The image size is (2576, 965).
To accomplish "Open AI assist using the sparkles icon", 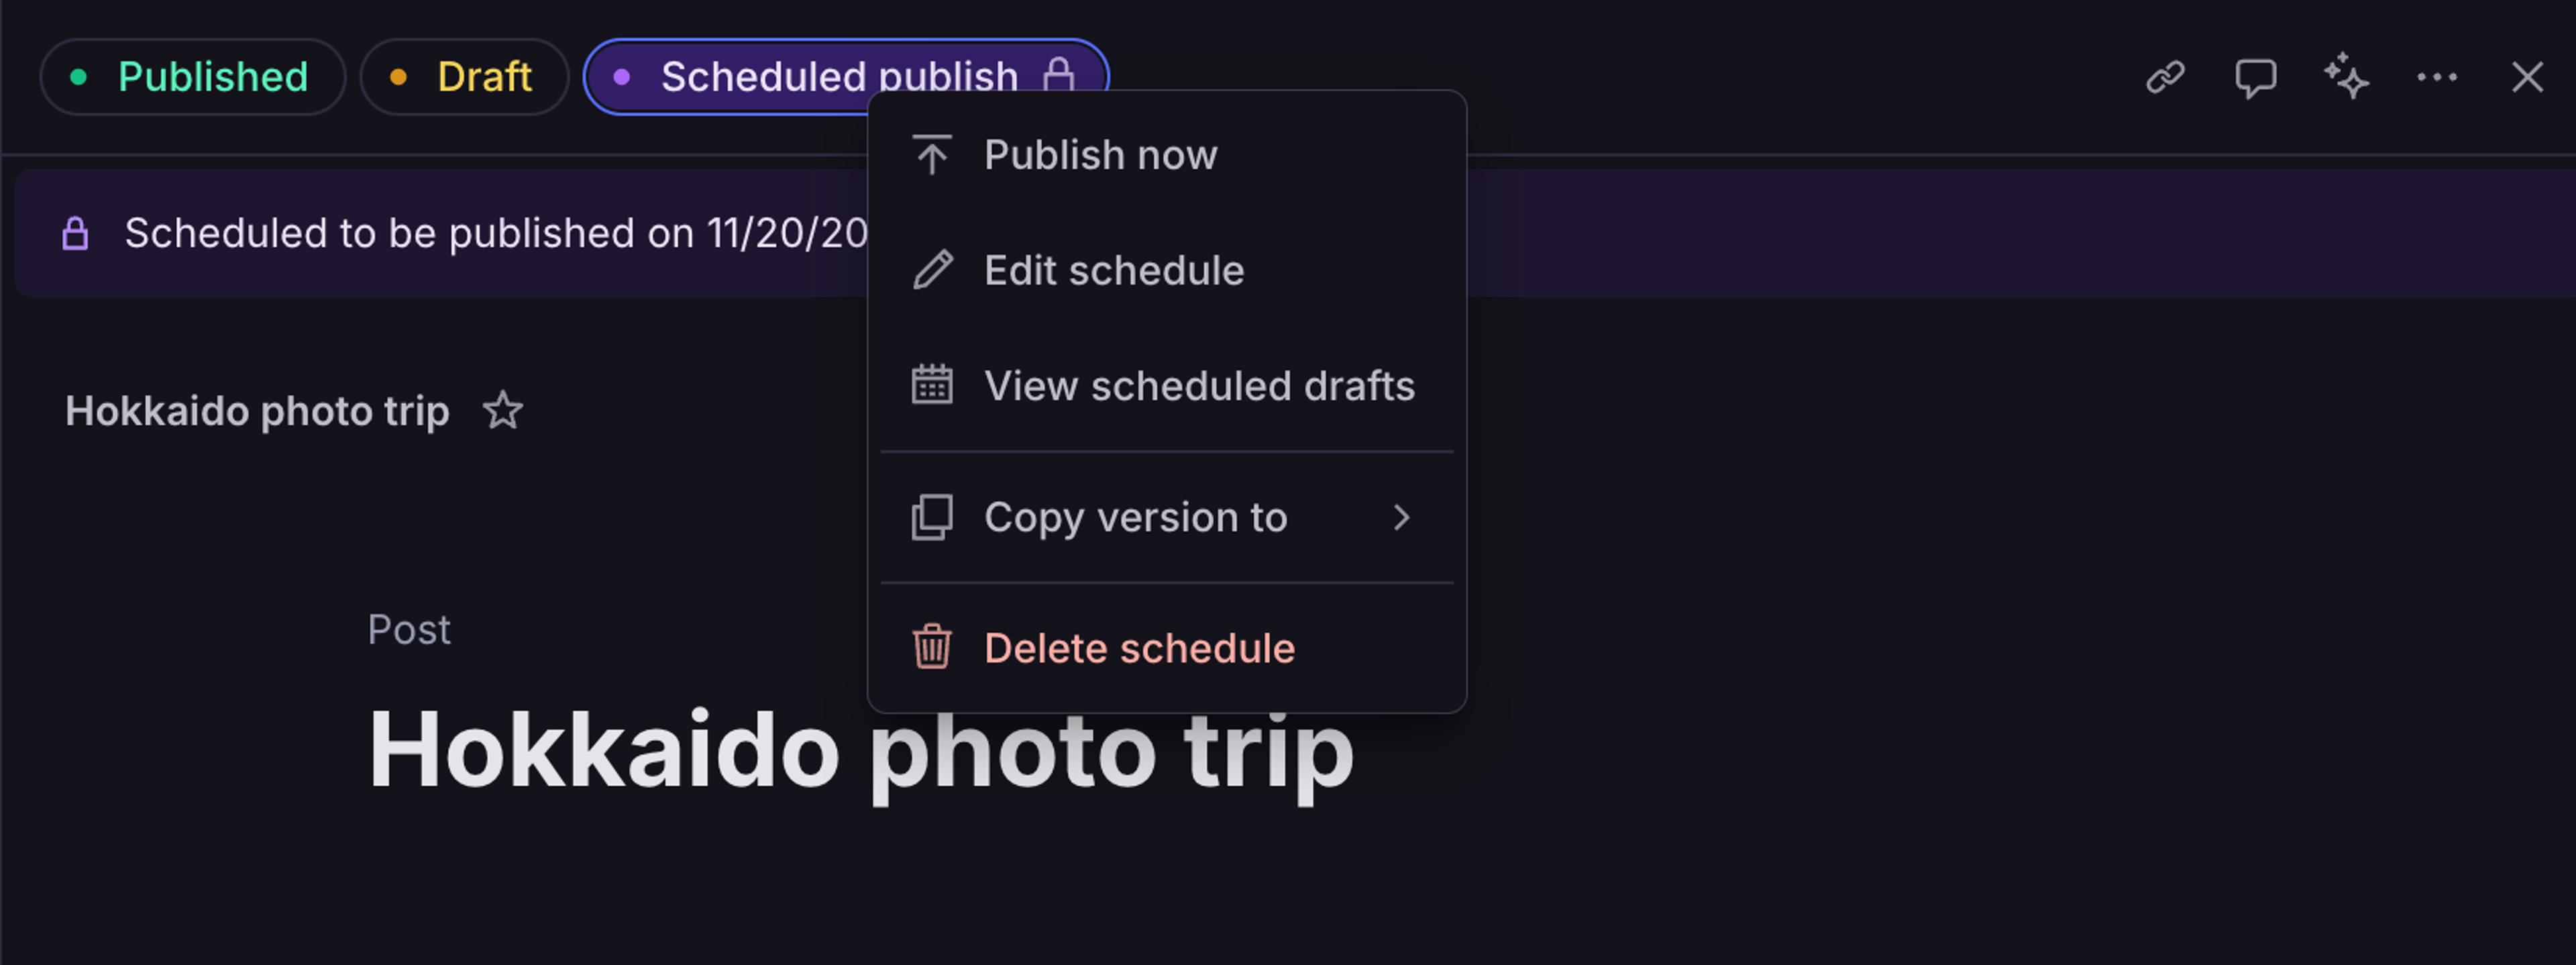I will [2345, 77].
